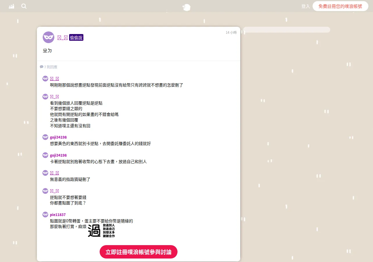Select the post text ㄓㄉ
The width and height of the screenshot is (373, 262).
pos(47,50)
